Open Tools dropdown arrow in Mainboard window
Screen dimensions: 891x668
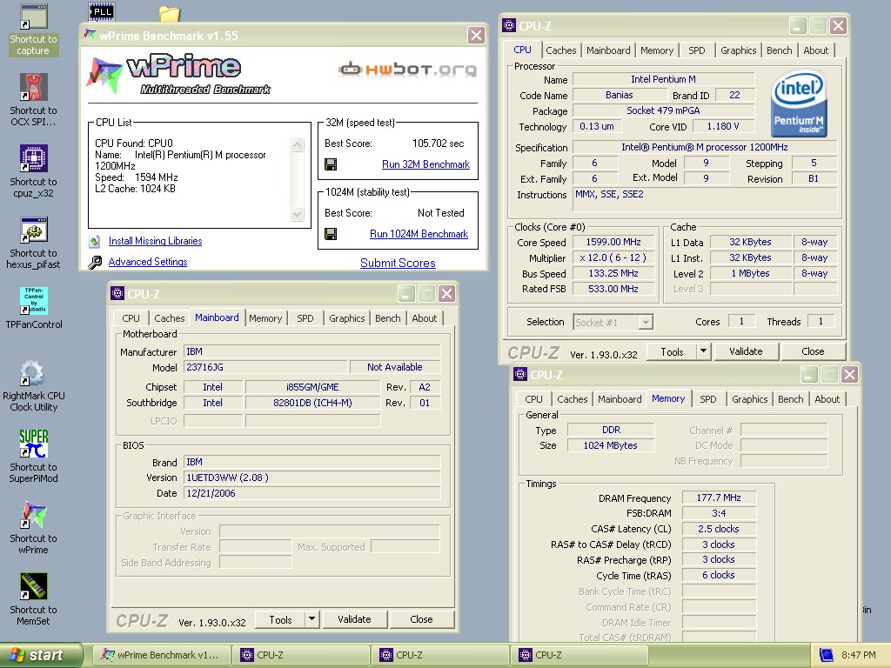click(312, 619)
